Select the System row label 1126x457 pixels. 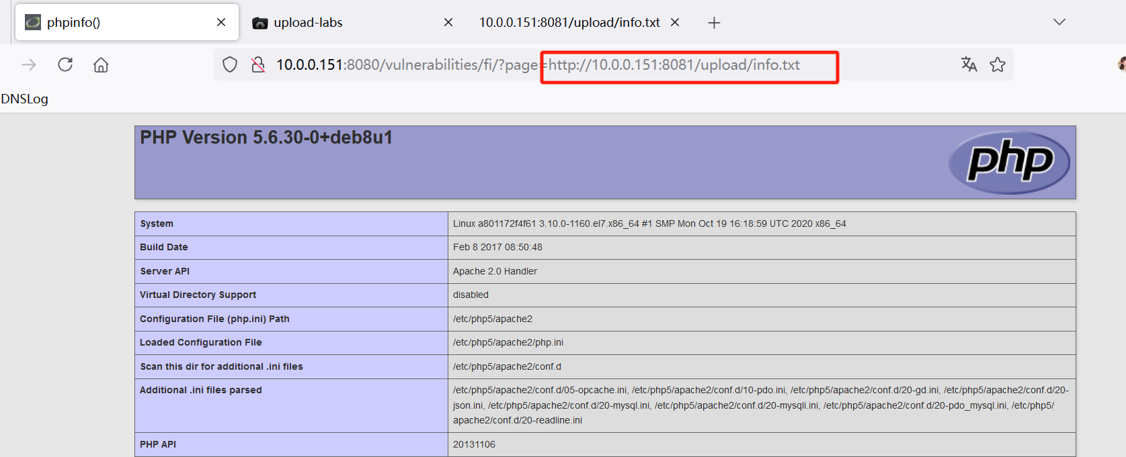click(157, 223)
